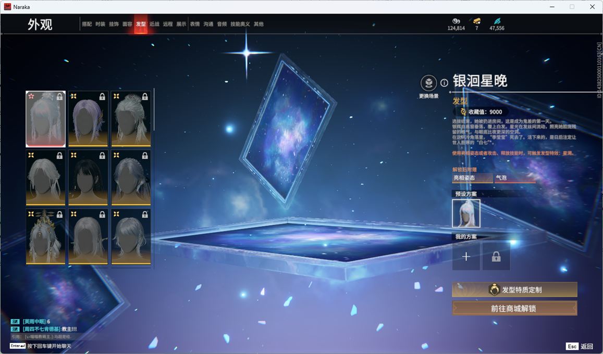Minimize the Naraka window
The width and height of the screenshot is (603, 354).
click(552, 7)
